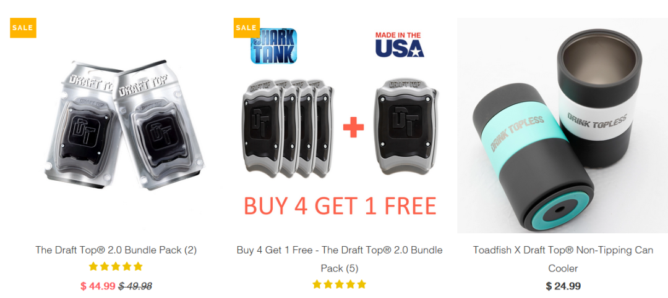
Task: Click the SALE badge on the 2-pack
Action: tap(23, 28)
